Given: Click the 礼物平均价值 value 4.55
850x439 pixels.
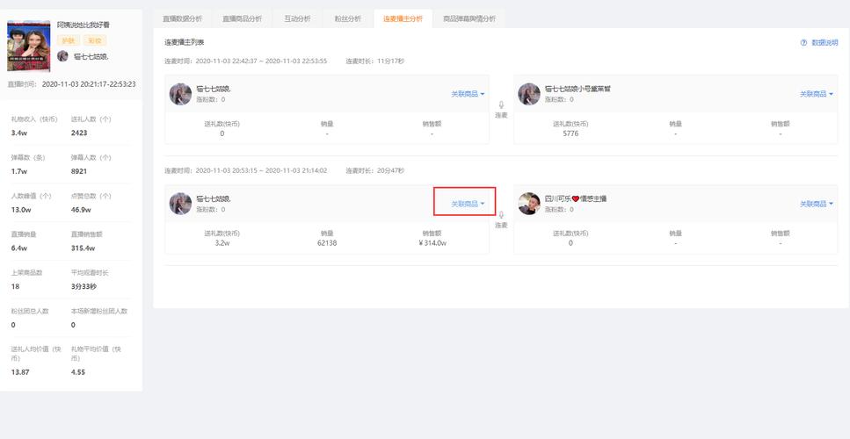Looking at the screenshot, I should click(78, 372).
